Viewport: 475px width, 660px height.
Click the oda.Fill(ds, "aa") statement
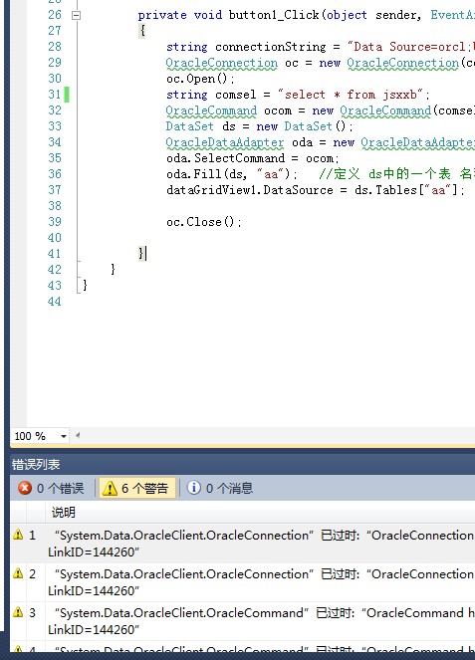(232, 174)
